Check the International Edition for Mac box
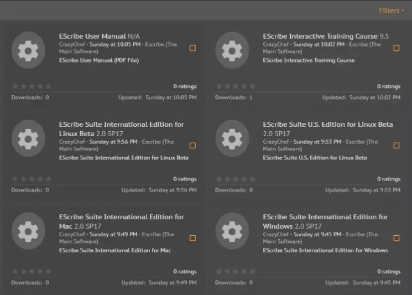 (192, 238)
